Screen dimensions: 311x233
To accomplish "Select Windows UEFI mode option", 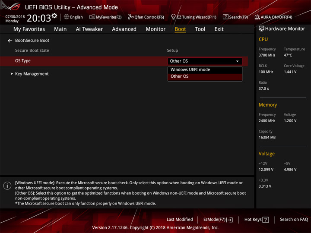I will point(205,70).
